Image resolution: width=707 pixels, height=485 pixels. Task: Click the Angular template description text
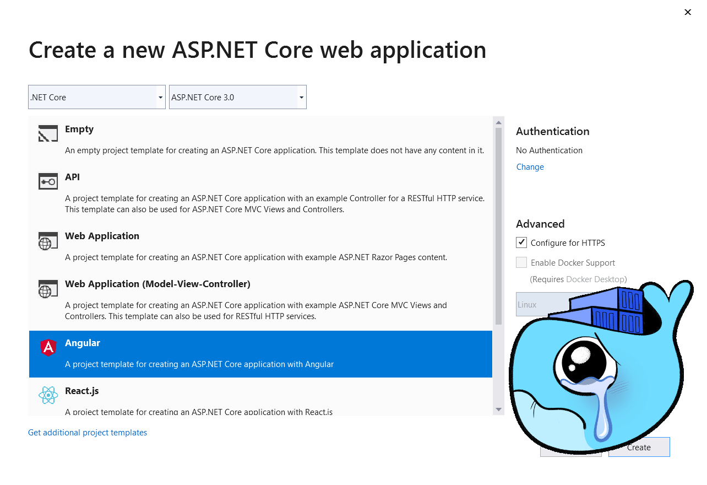(x=199, y=364)
